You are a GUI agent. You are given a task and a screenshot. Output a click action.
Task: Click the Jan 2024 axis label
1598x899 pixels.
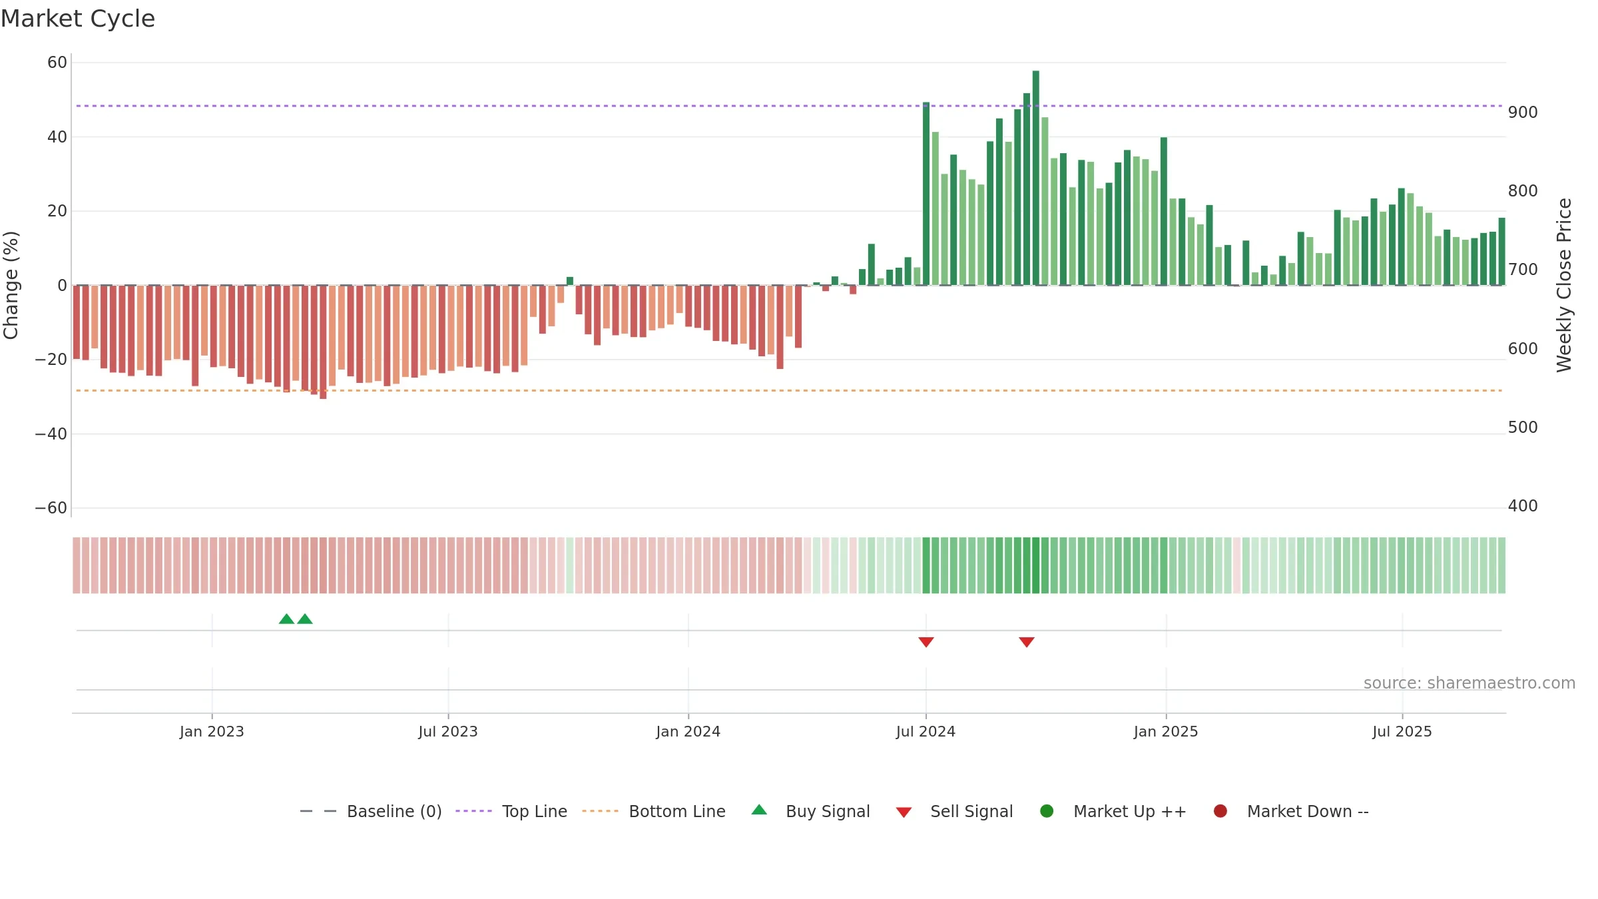click(x=688, y=732)
